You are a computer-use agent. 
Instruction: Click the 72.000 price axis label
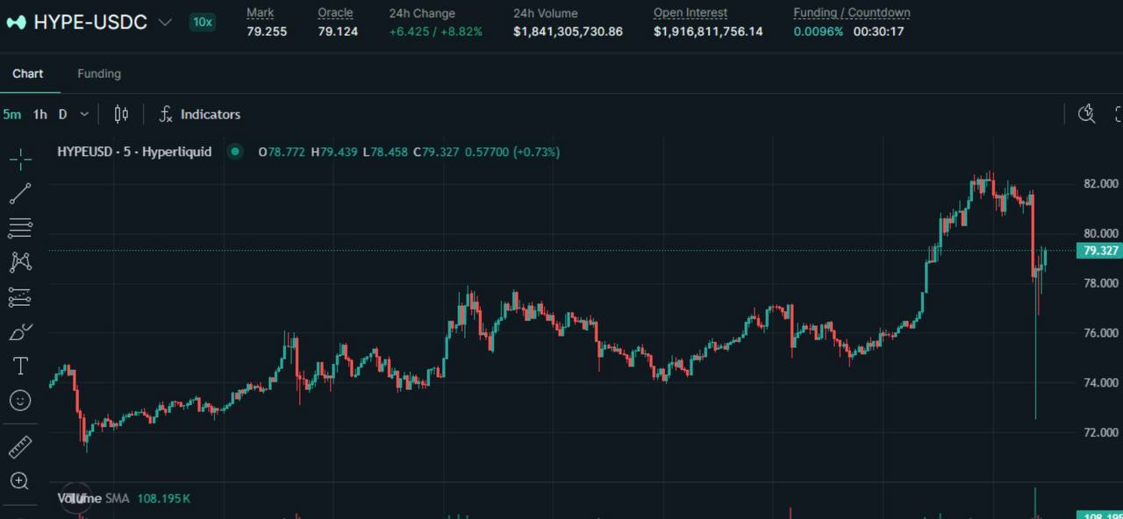1101,432
